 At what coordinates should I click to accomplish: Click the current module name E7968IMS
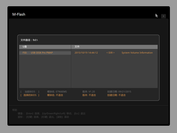point(57,91)
